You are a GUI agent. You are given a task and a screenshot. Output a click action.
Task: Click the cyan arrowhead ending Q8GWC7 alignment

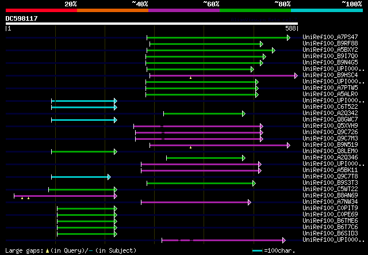pyautogui.click(x=116, y=120)
